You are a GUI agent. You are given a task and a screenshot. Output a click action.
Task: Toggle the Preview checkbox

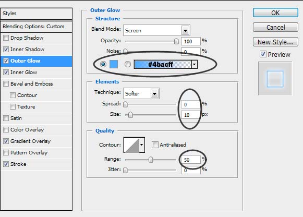pyautogui.click(x=263, y=54)
